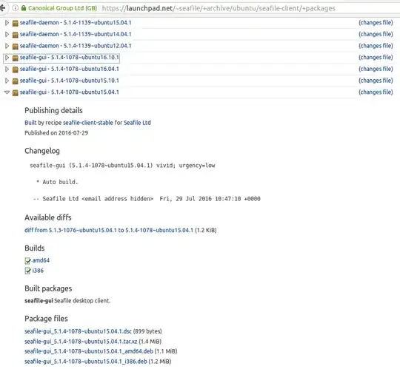This screenshot has height=369, width=400.
Task: Click the 'Seafile Ltd <email address hidden>' signature line
Action: point(98,199)
